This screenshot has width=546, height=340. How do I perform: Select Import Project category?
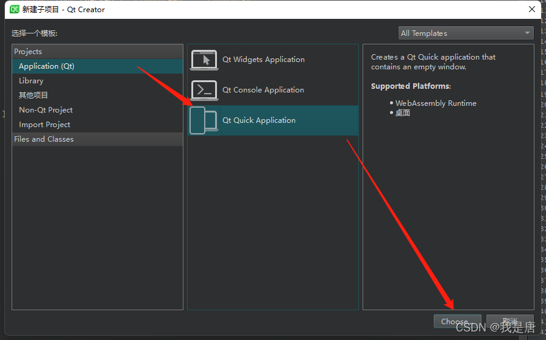pos(97,125)
